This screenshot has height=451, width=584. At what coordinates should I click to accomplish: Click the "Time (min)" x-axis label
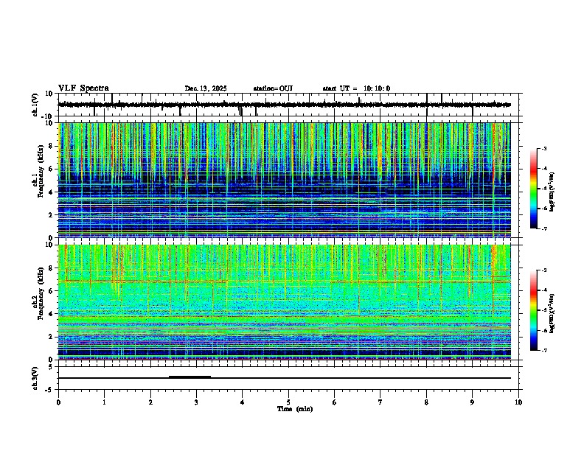click(295, 409)
